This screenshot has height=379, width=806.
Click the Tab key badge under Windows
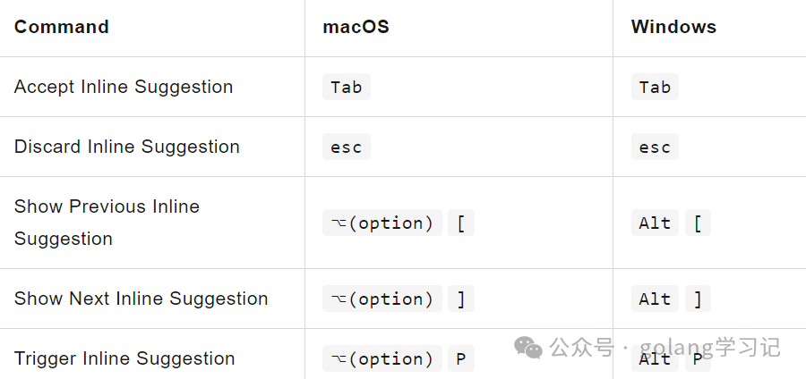click(655, 87)
